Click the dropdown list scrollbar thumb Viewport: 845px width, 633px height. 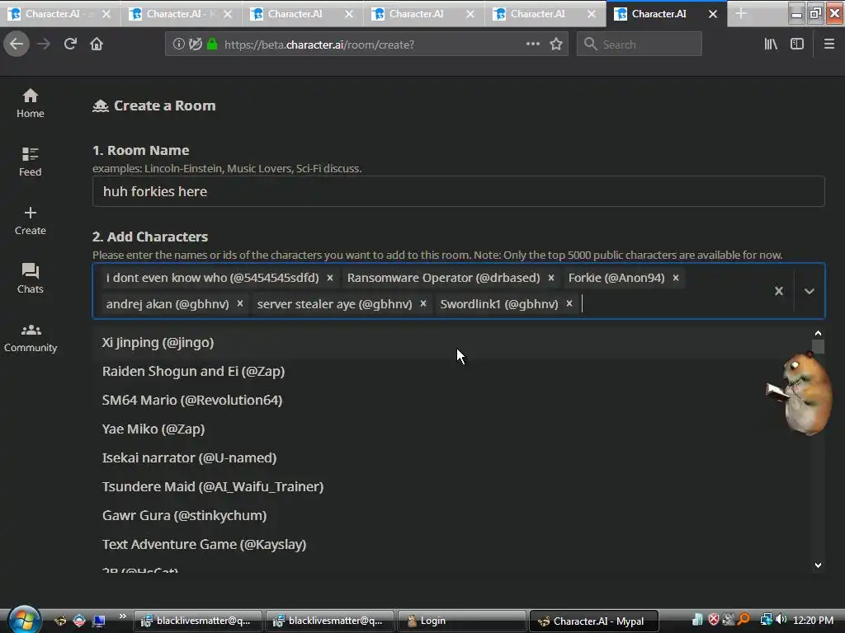tap(818, 346)
